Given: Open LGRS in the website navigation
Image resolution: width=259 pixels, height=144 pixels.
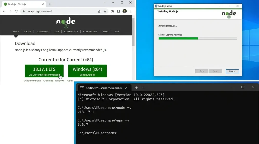Looking at the screenshot, I should click(x=56, y=31).
